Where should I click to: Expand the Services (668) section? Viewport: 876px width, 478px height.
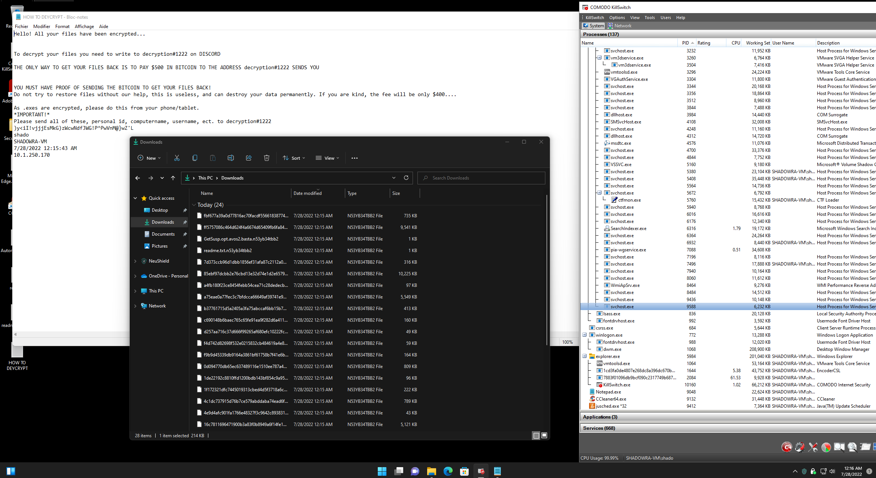(x=599, y=428)
